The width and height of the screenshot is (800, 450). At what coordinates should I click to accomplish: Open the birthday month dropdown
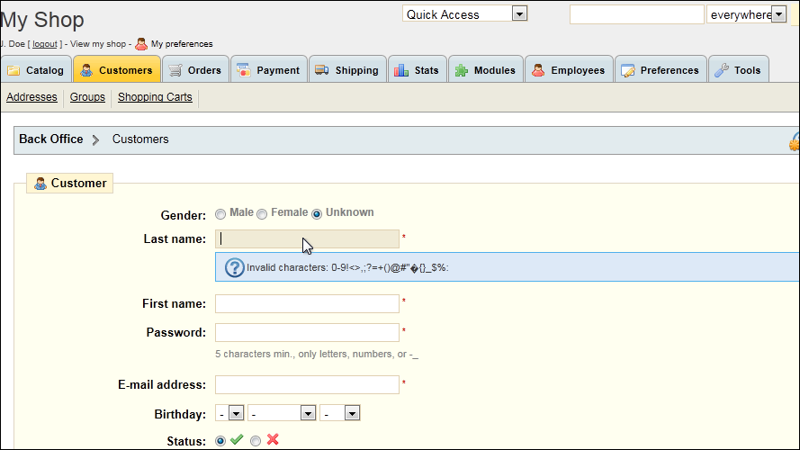point(282,413)
